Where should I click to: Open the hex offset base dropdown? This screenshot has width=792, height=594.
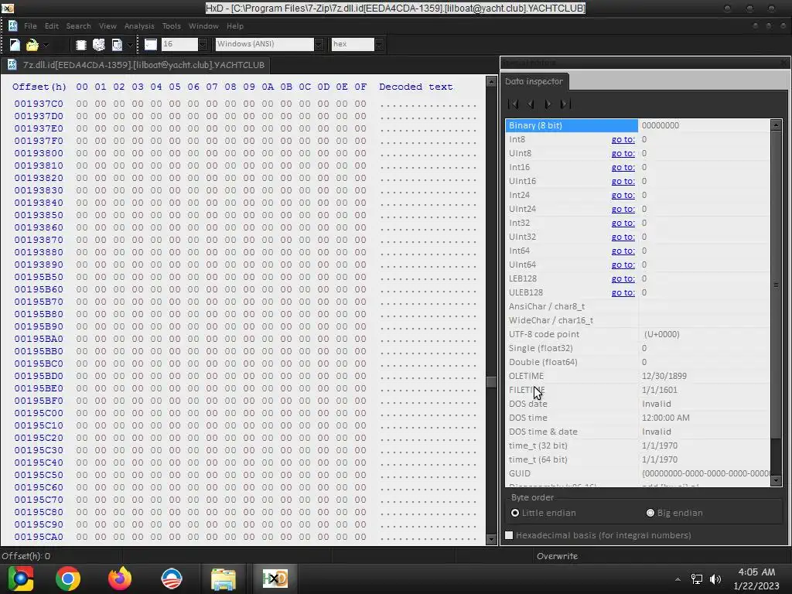pos(379,44)
